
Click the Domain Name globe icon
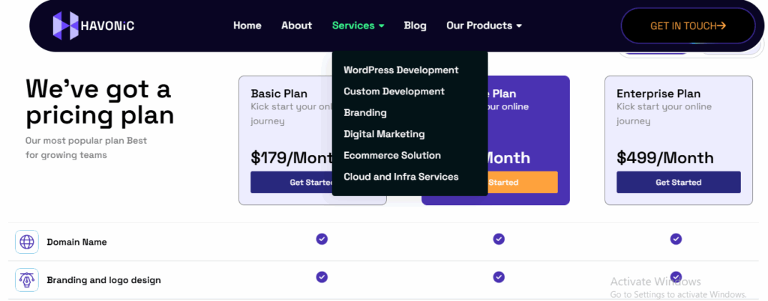pyautogui.click(x=27, y=242)
